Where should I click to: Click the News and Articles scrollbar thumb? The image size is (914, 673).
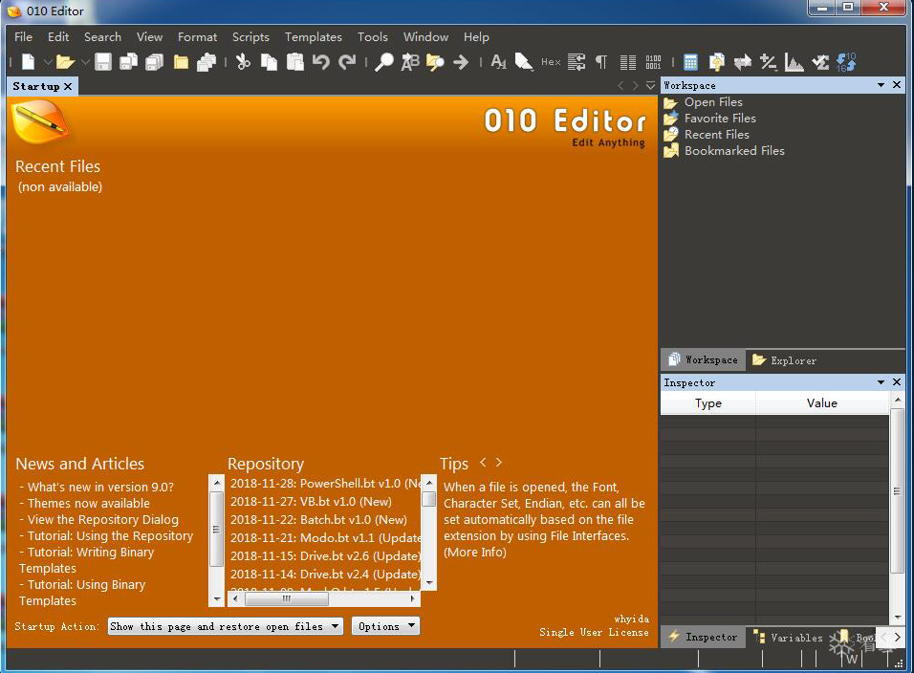click(x=216, y=529)
